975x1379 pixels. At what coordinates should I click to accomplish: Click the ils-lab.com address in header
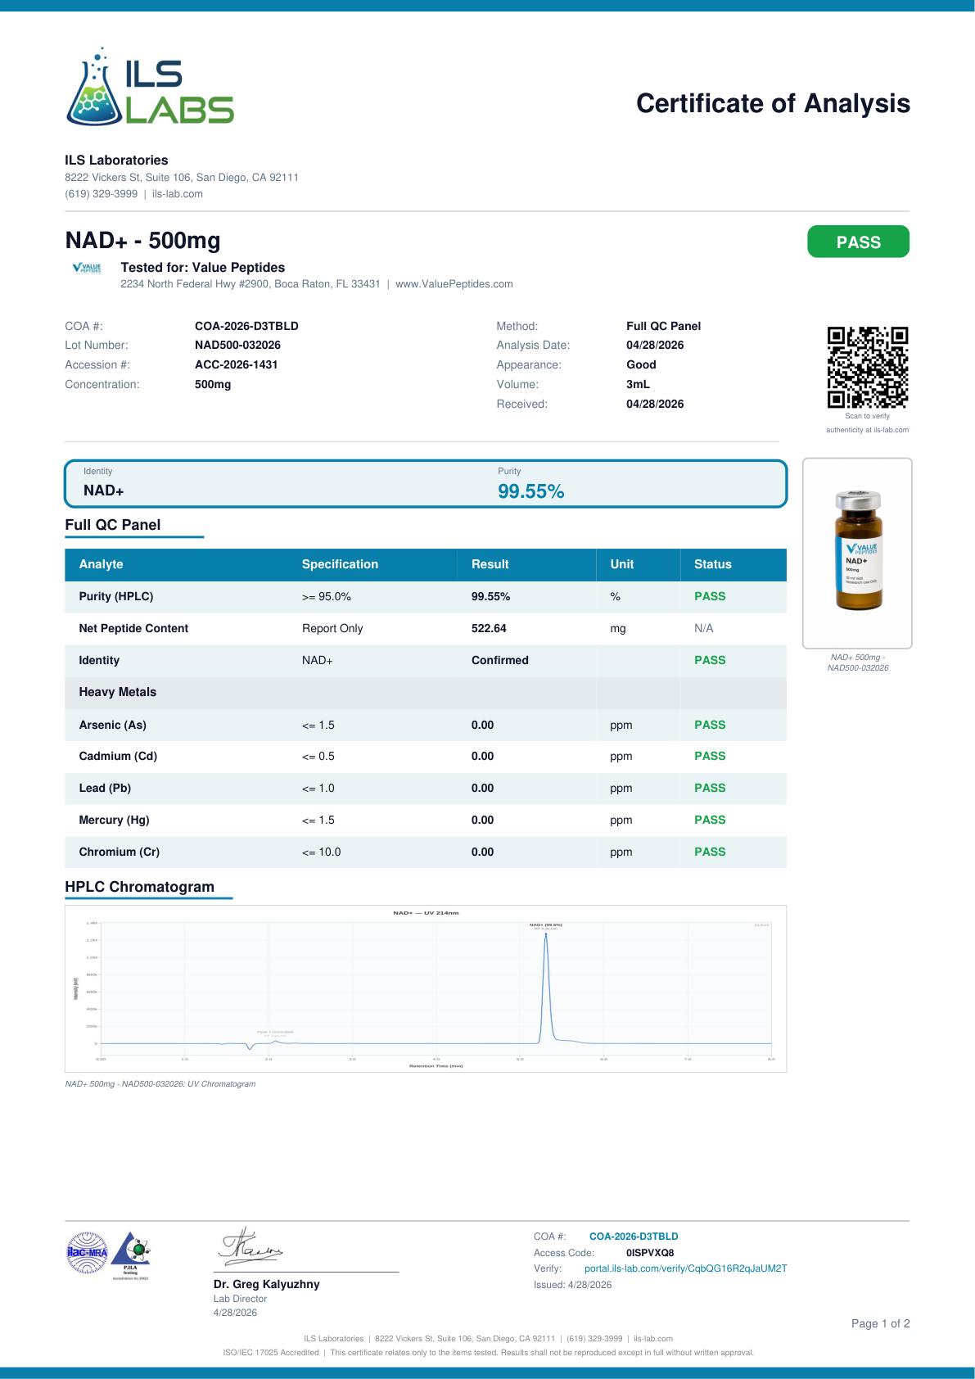point(178,194)
